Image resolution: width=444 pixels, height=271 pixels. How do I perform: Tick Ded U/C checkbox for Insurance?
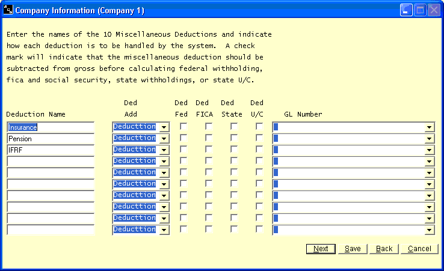[259, 127]
